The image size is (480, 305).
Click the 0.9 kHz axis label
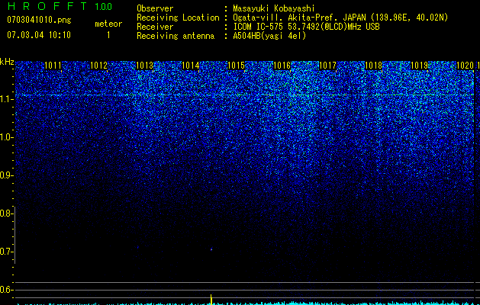(6, 175)
